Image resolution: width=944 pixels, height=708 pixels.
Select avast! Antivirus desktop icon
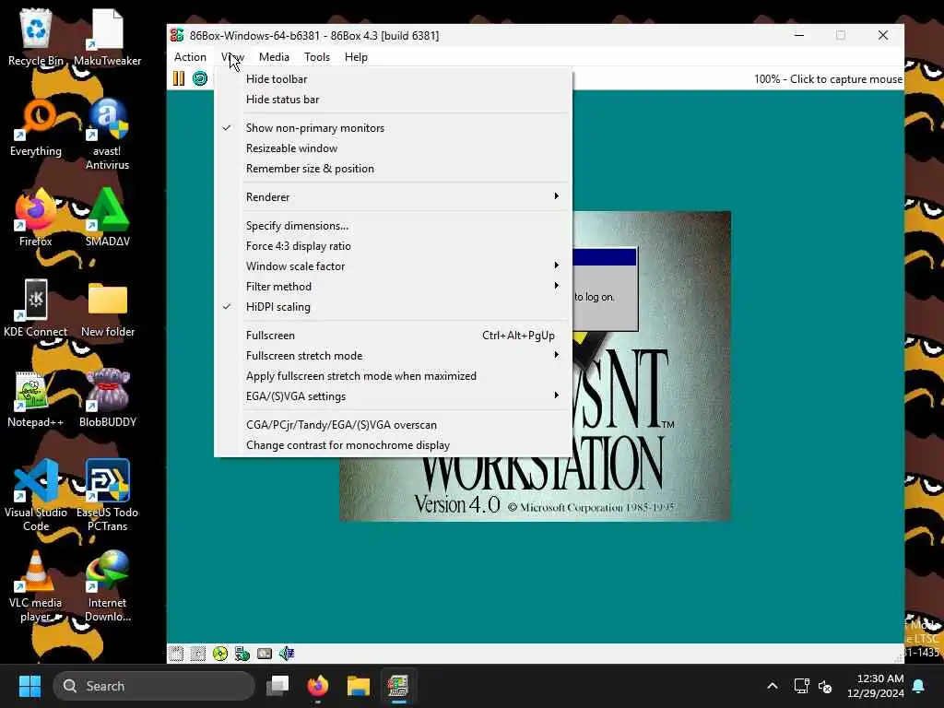tap(107, 135)
